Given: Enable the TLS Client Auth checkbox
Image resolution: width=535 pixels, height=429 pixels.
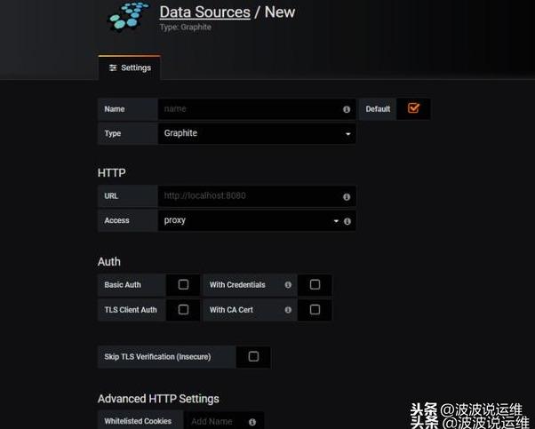Looking at the screenshot, I should [183, 309].
